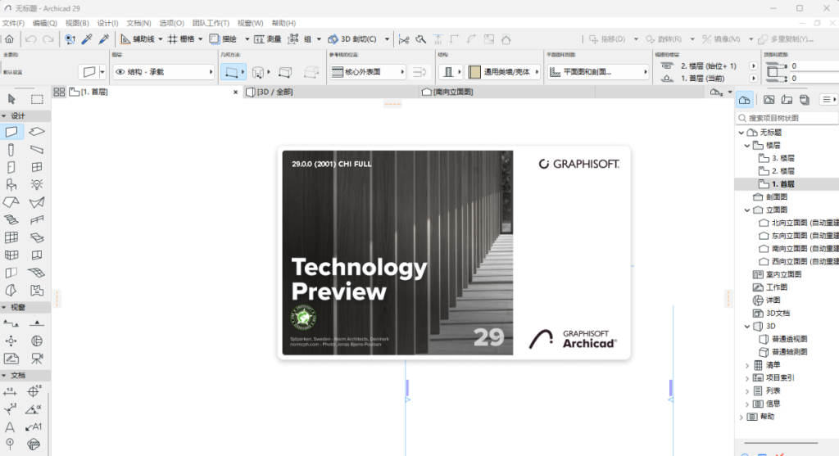Click the Home icon in toolbar
The width and height of the screenshot is (839, 456).
(x=9, y=38)
